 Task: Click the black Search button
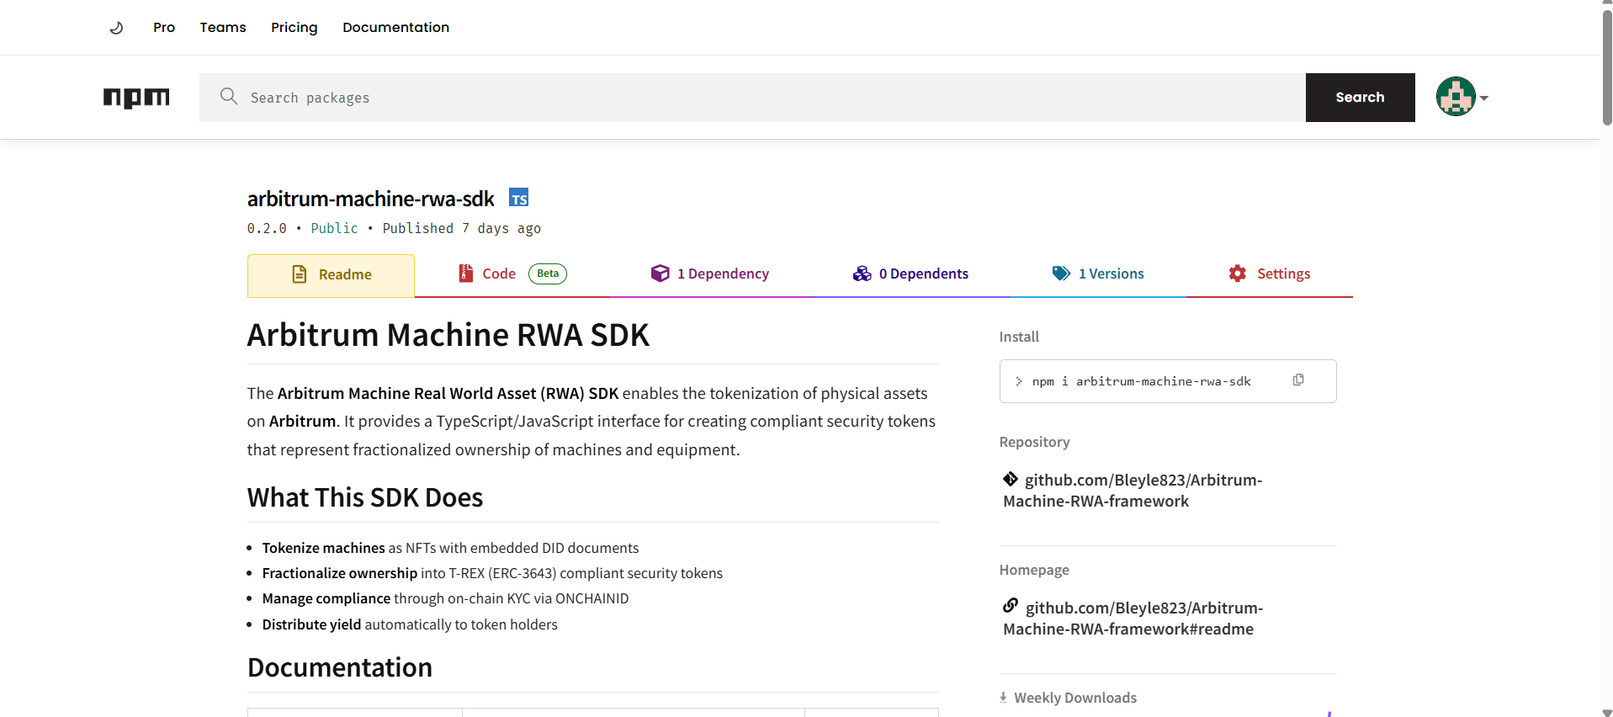(x=1360, y=98)
